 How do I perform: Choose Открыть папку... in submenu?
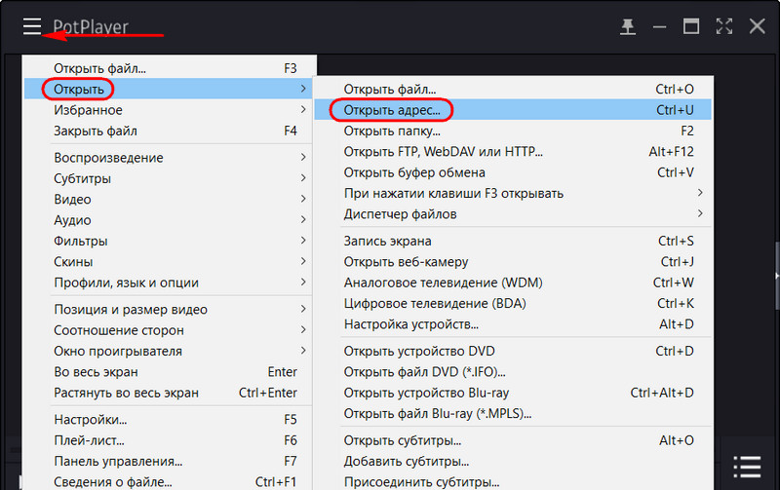coord(513,131)
